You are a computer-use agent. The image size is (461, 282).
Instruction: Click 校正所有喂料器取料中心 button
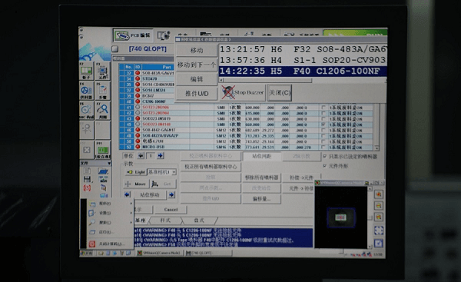[x=211, y=167]
